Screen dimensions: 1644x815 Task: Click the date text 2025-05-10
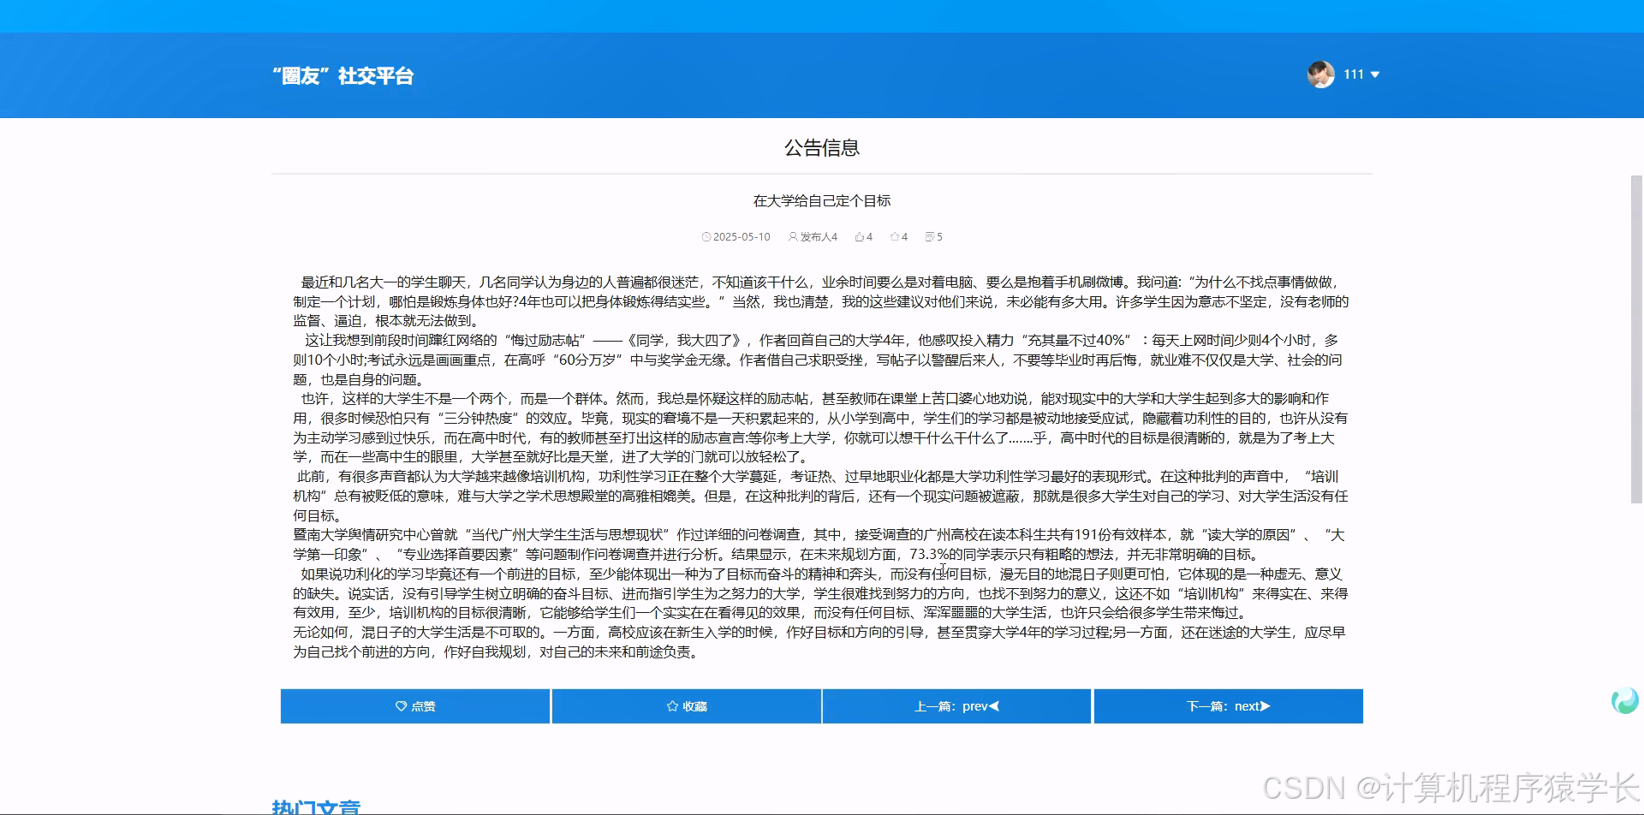742,237
